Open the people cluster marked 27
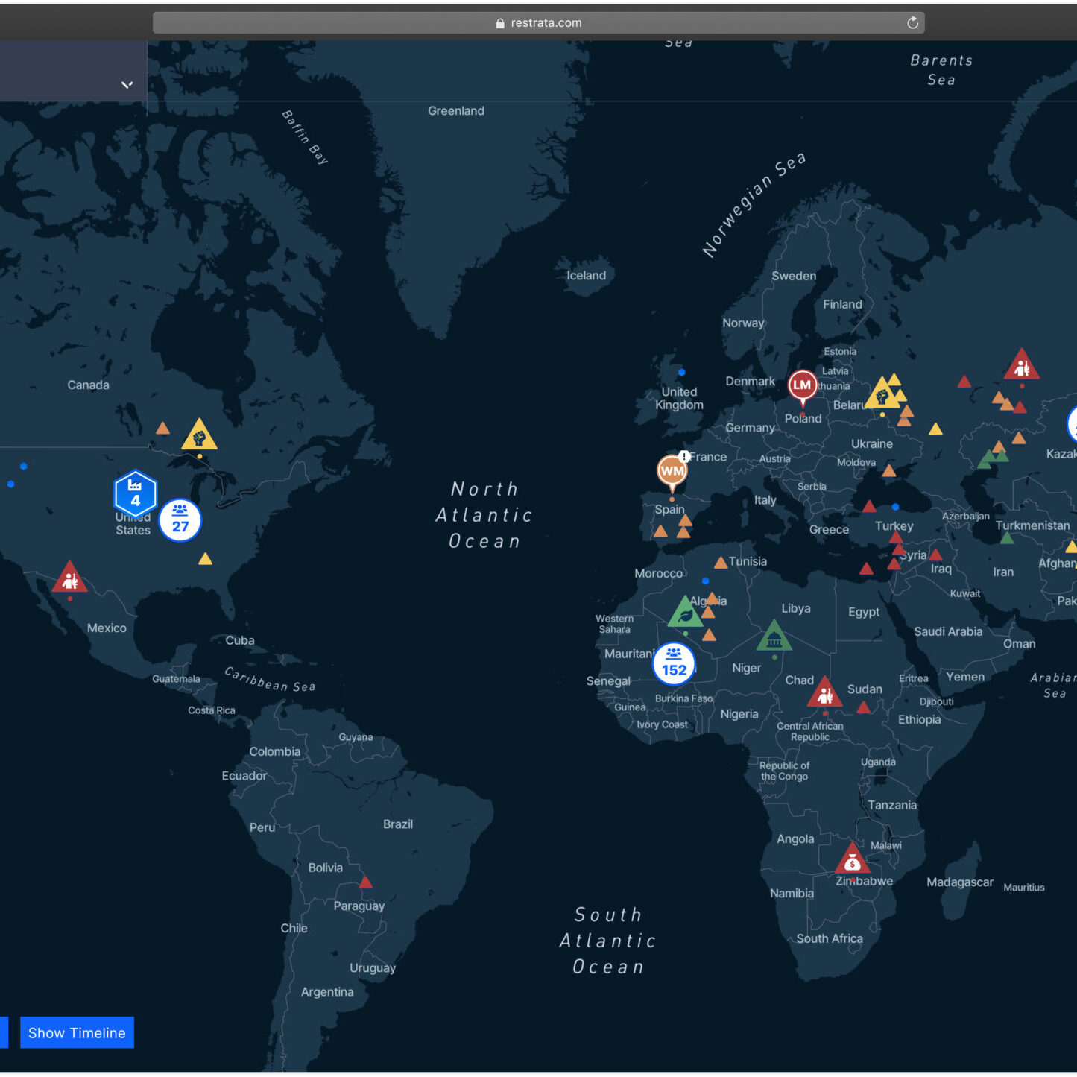The width and height of the screenshot is (1077, 1077). click(180, 519)
